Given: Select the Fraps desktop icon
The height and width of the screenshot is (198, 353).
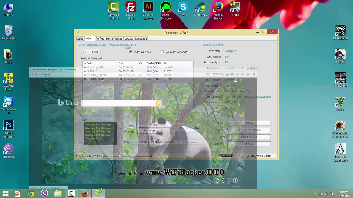Looking at the screenshot, I should click(x=236, y=9).
